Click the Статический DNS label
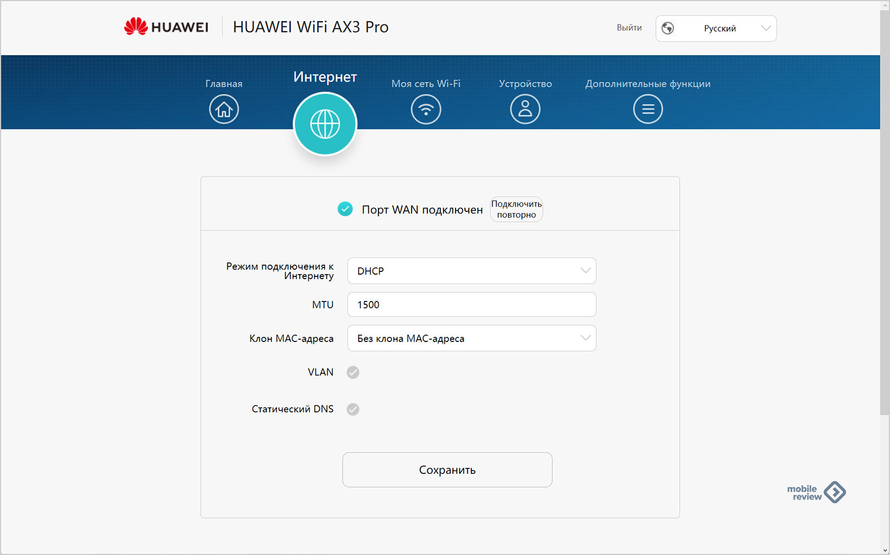Screen dimensions: 890x555 [293, 409]
